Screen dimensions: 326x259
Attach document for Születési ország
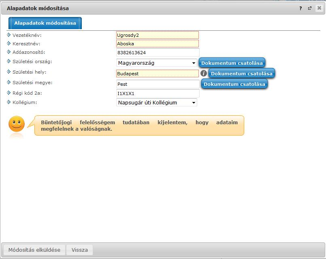click(232, 63)
